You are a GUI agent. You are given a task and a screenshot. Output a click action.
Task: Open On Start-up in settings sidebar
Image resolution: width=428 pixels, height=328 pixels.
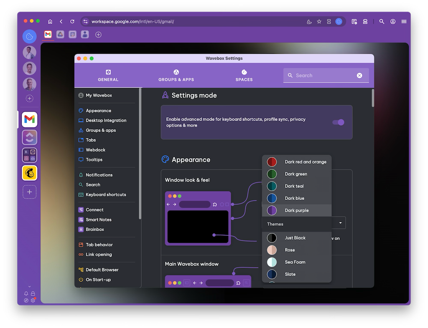click(95, 280)
